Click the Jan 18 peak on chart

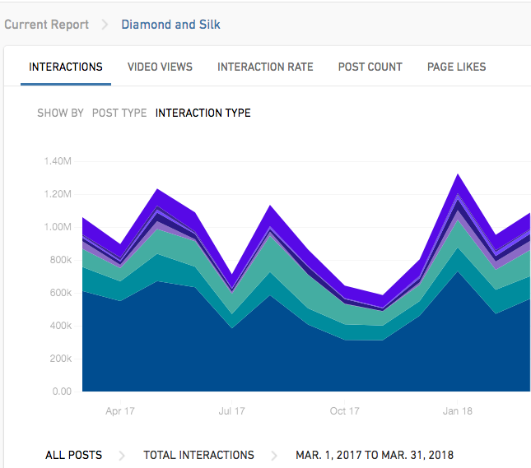[458, 174]
